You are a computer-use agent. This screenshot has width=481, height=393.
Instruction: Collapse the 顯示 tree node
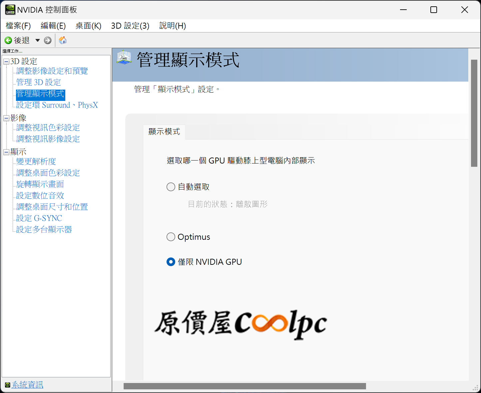[x=6, y=152]
